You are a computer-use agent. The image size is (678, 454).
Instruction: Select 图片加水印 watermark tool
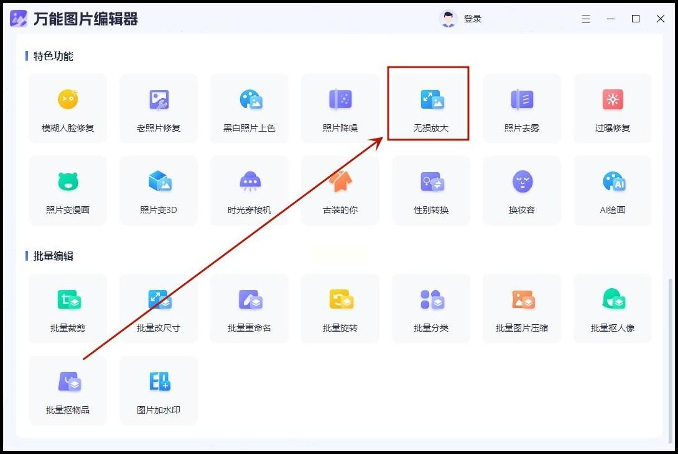[159, 391]
